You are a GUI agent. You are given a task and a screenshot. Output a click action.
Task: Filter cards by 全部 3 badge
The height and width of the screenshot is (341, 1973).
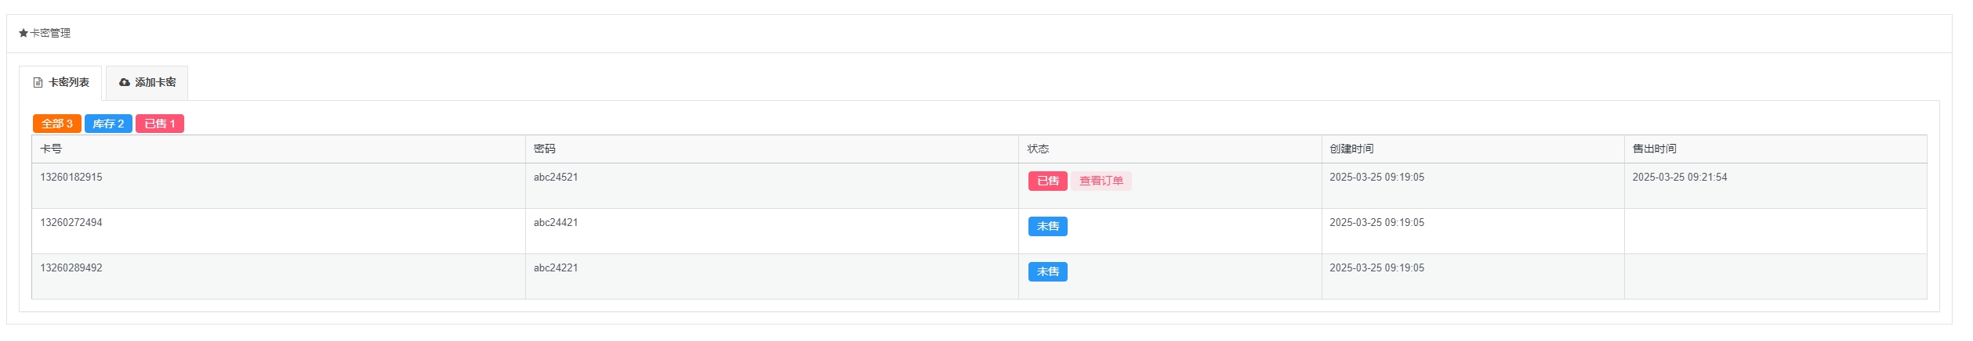coord(56,124)
